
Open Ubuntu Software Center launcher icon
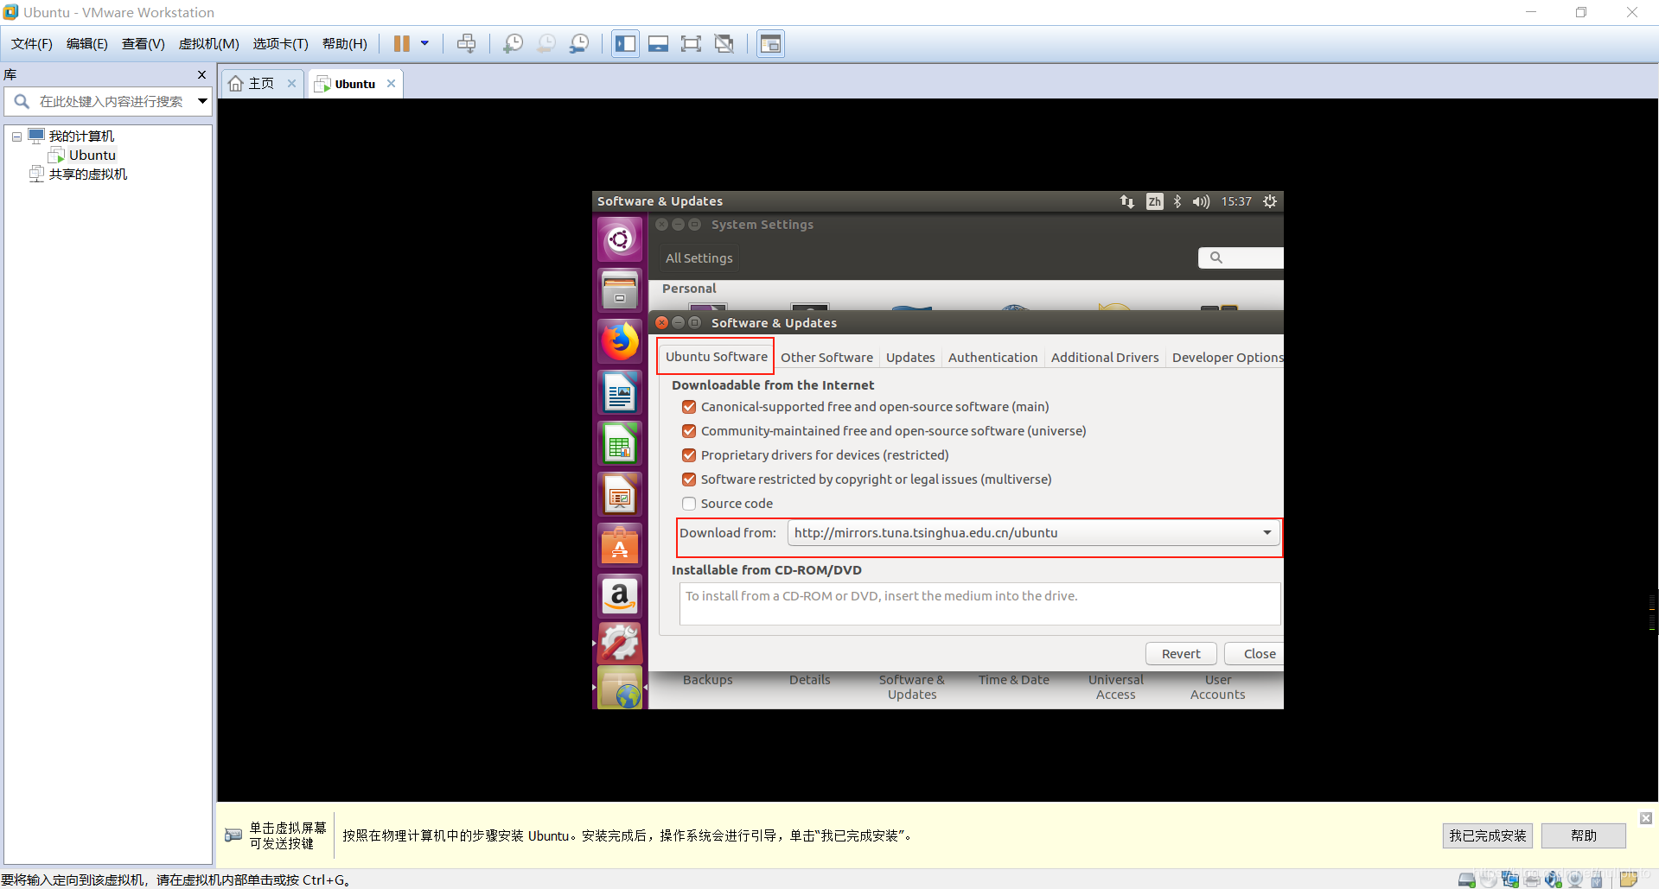[620, 545]
